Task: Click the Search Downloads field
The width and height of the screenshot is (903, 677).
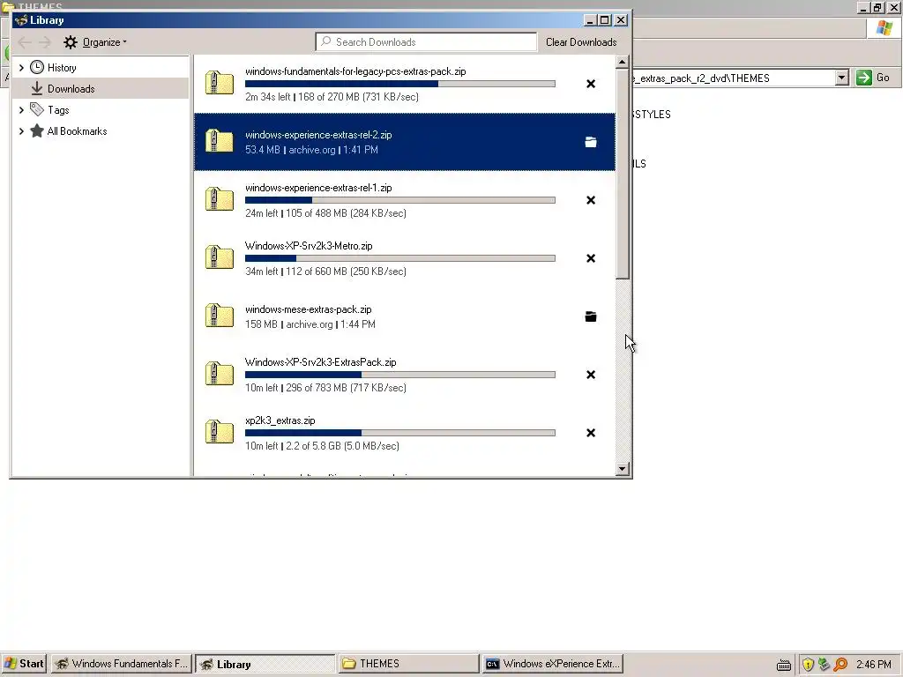Action: tap(426, 42)
